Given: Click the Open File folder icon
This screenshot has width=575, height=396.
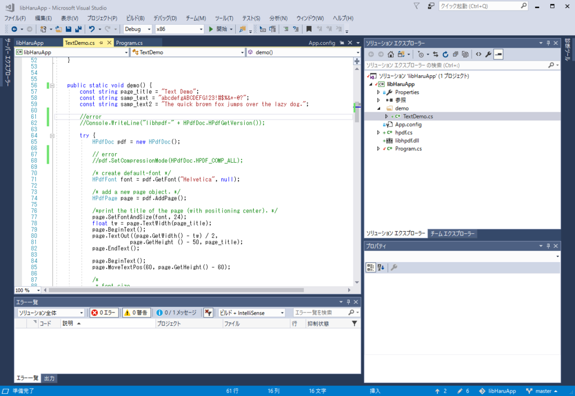Looking at the screenshot, I should pyautogui.click(x=58, y=29).
